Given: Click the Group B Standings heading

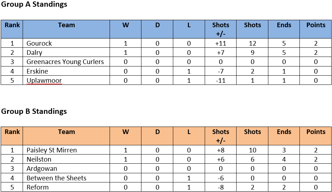Looking at the screenshot, I should (34, 111).
